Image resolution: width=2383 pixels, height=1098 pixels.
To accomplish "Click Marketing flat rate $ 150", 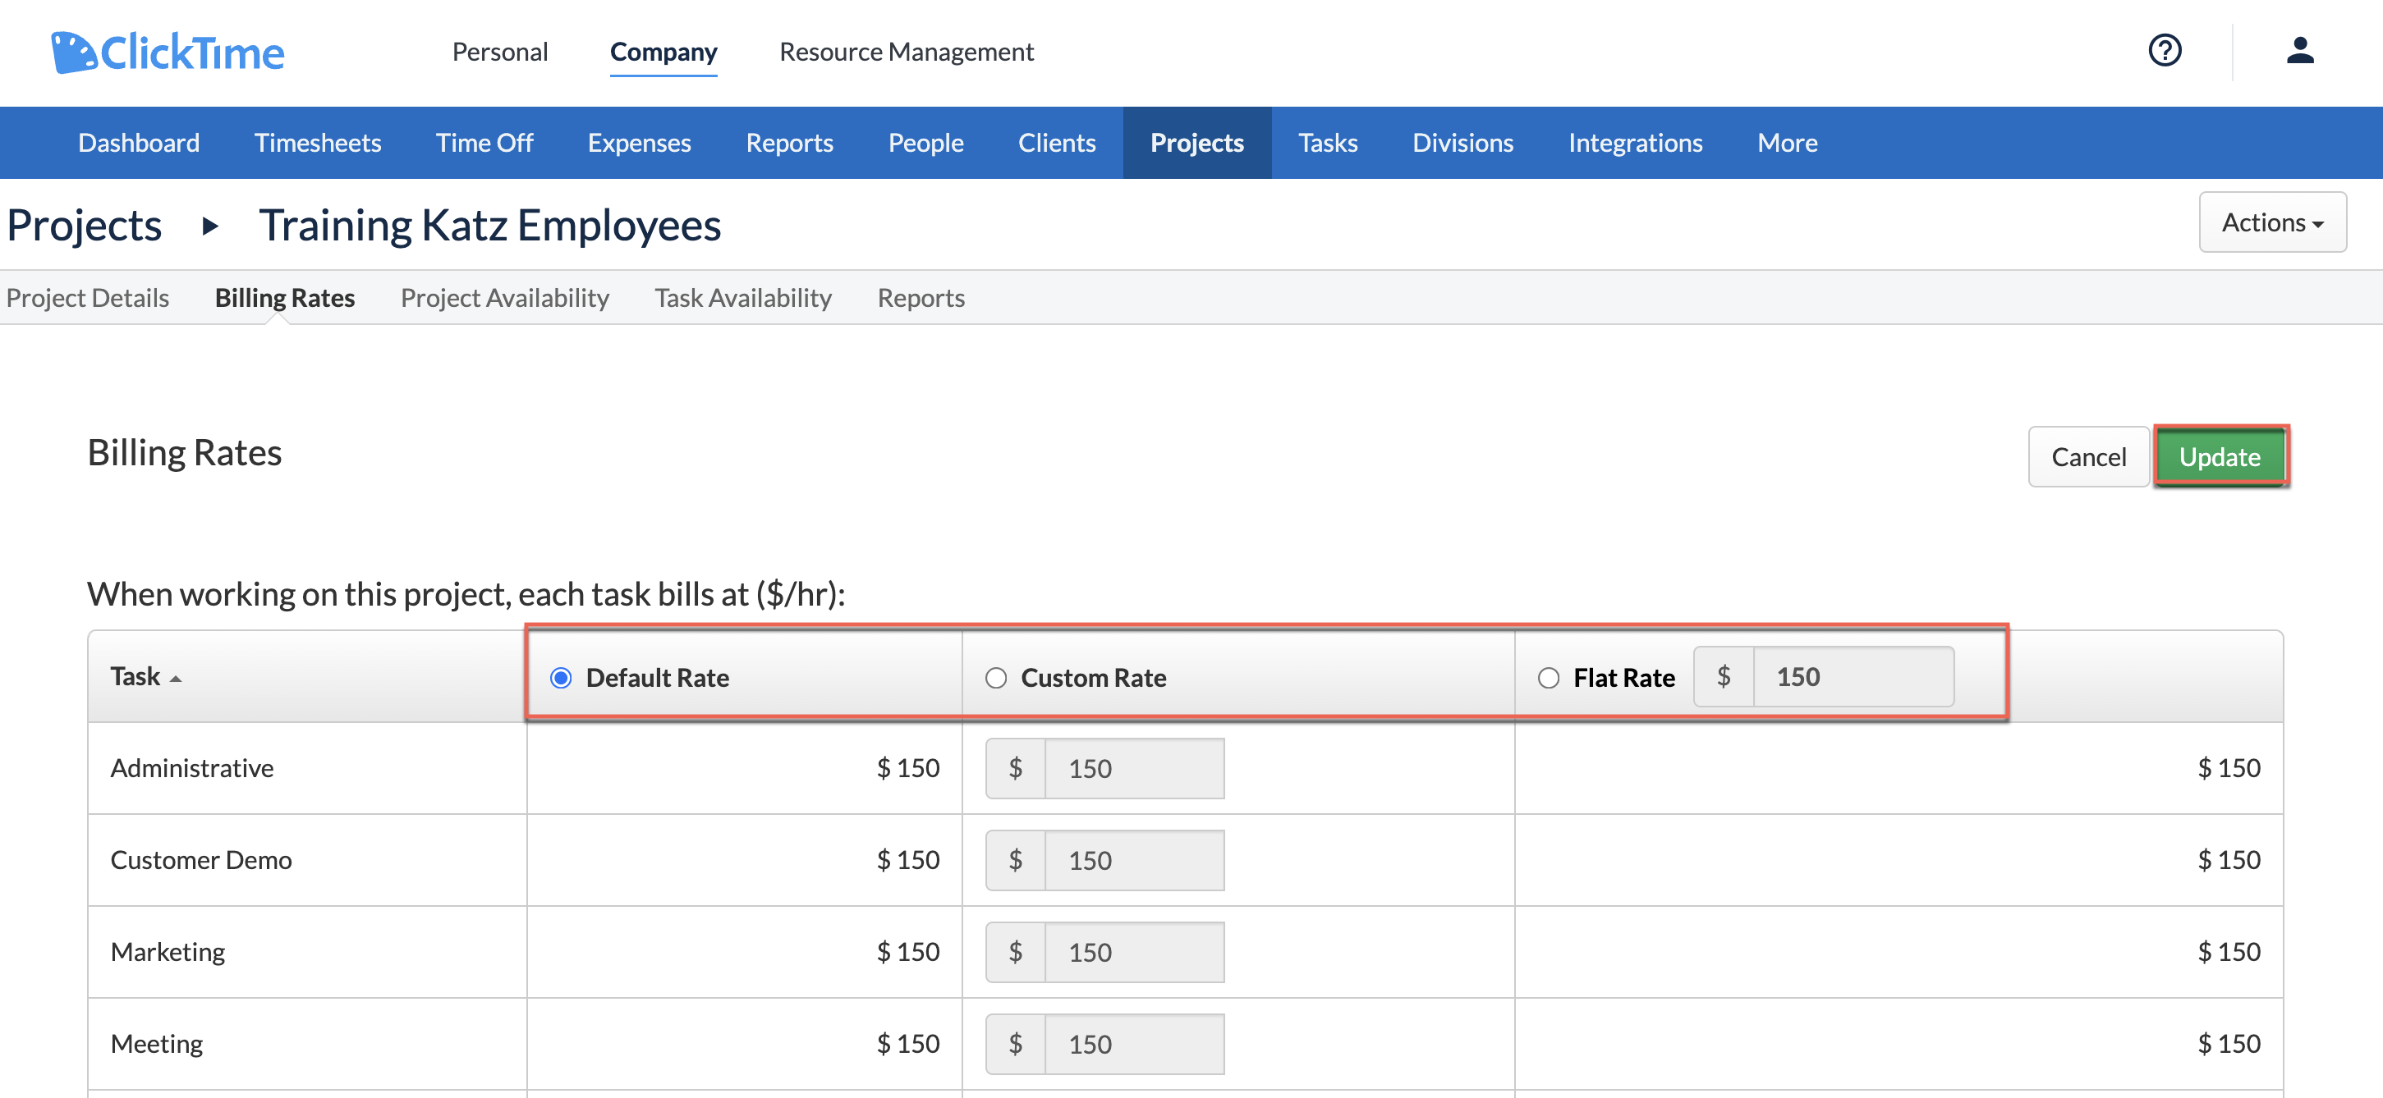I will [x=2229, y=952].
